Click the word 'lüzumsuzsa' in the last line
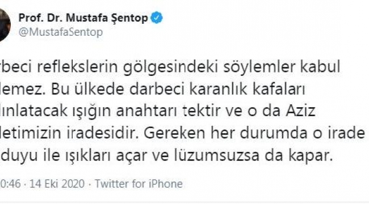Screen dimensions: 369x204 tap(217, 156)
